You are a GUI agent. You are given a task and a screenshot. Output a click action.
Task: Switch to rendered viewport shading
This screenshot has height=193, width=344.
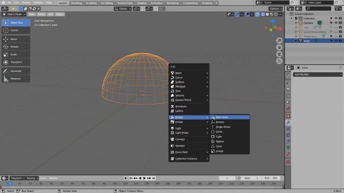276,14
